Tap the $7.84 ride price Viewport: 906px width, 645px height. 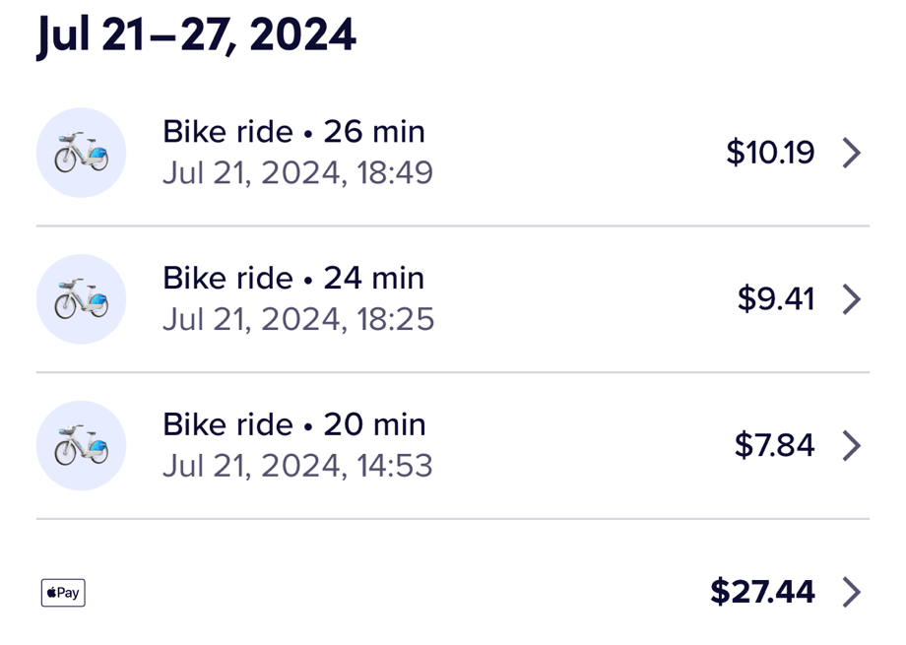pos(774,445)
